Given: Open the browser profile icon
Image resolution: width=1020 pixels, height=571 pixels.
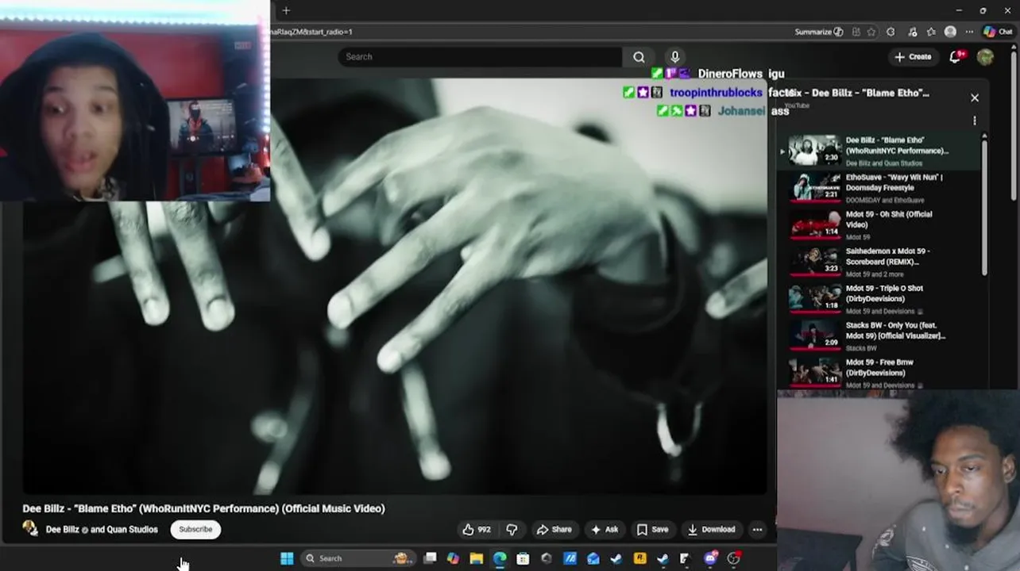Looking at the screenshot, I should pos(950,32).
